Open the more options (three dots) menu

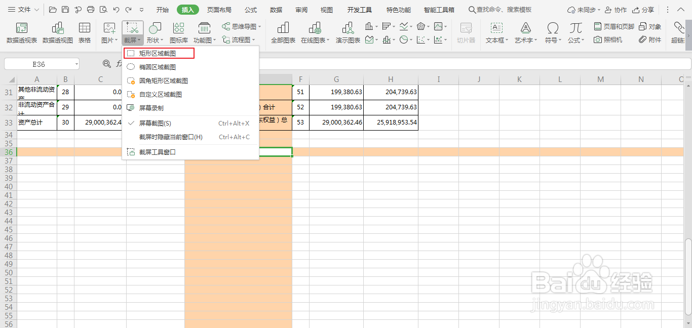(x=668, y=10)
